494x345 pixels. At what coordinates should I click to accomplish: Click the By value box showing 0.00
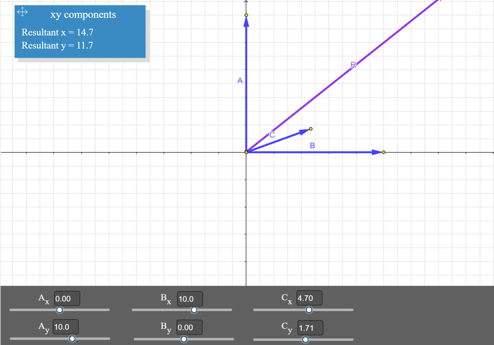click(189, 327)
